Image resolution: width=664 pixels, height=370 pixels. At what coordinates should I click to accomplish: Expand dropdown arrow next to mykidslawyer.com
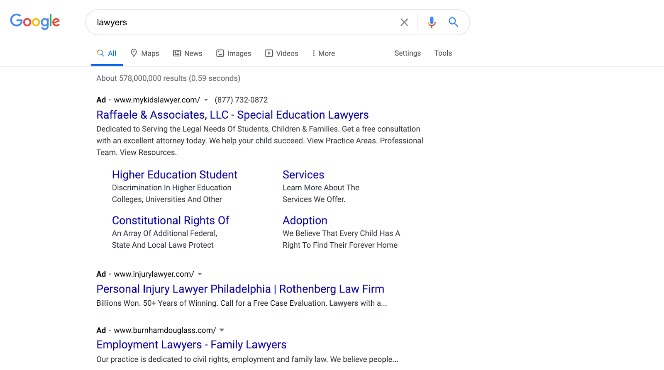(206, 100)
